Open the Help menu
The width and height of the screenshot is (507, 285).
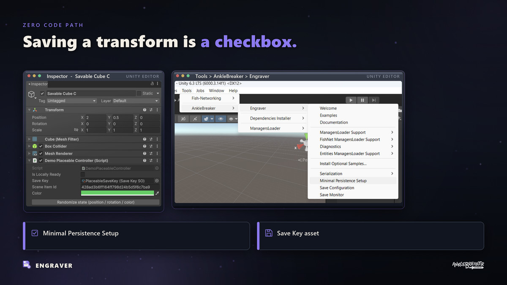[233, 90]
